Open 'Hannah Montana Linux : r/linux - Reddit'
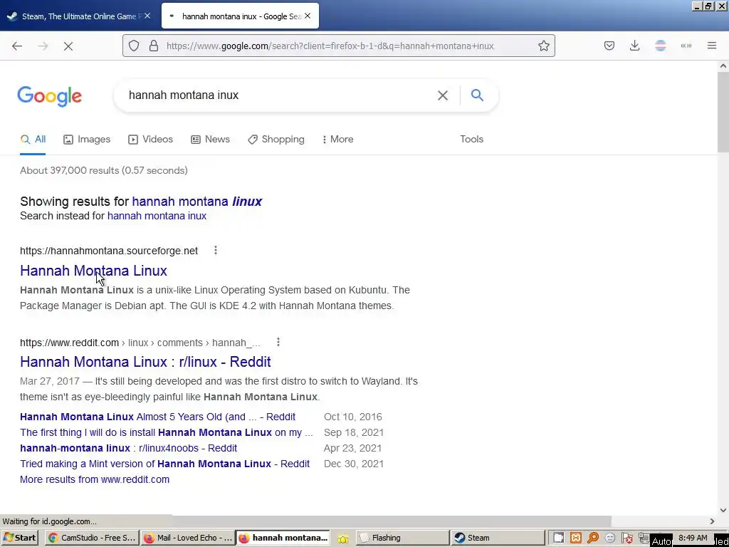The width and height of the screenshot is (729, 547). tap(145, 362)
